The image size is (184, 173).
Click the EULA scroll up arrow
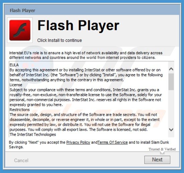tap(171, 69)
